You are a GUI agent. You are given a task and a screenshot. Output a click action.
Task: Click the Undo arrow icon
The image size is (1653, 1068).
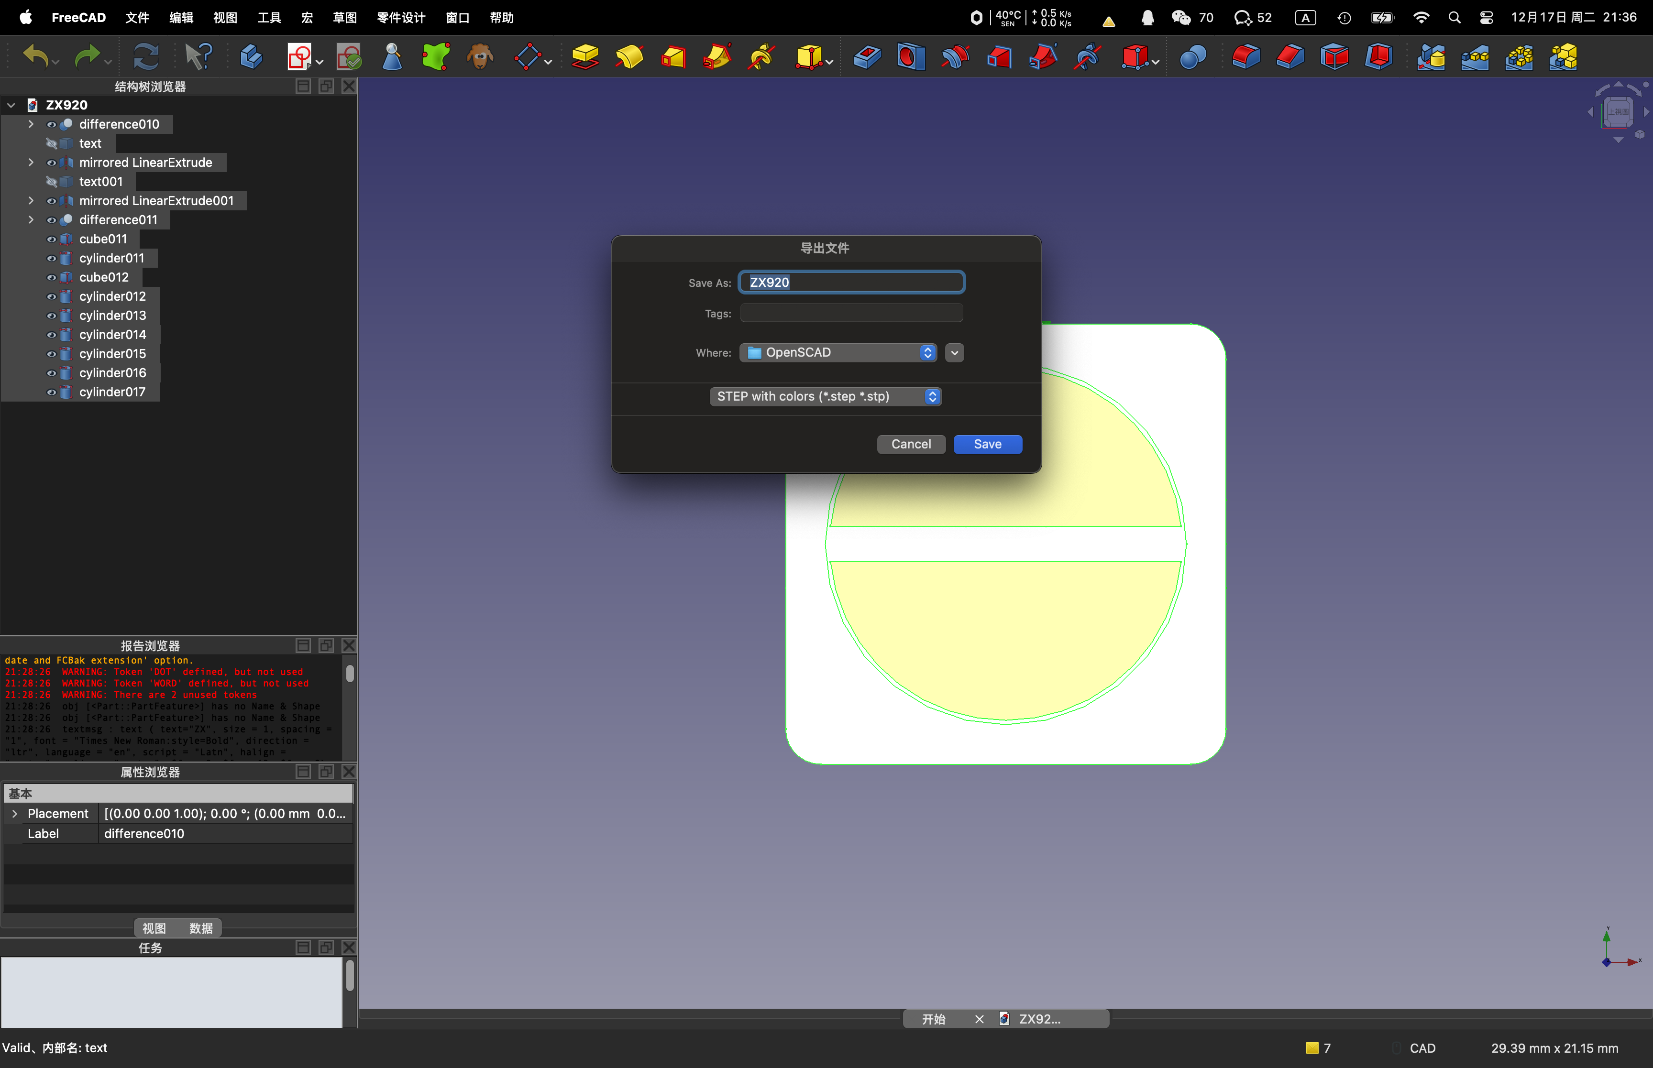point(35,57)
